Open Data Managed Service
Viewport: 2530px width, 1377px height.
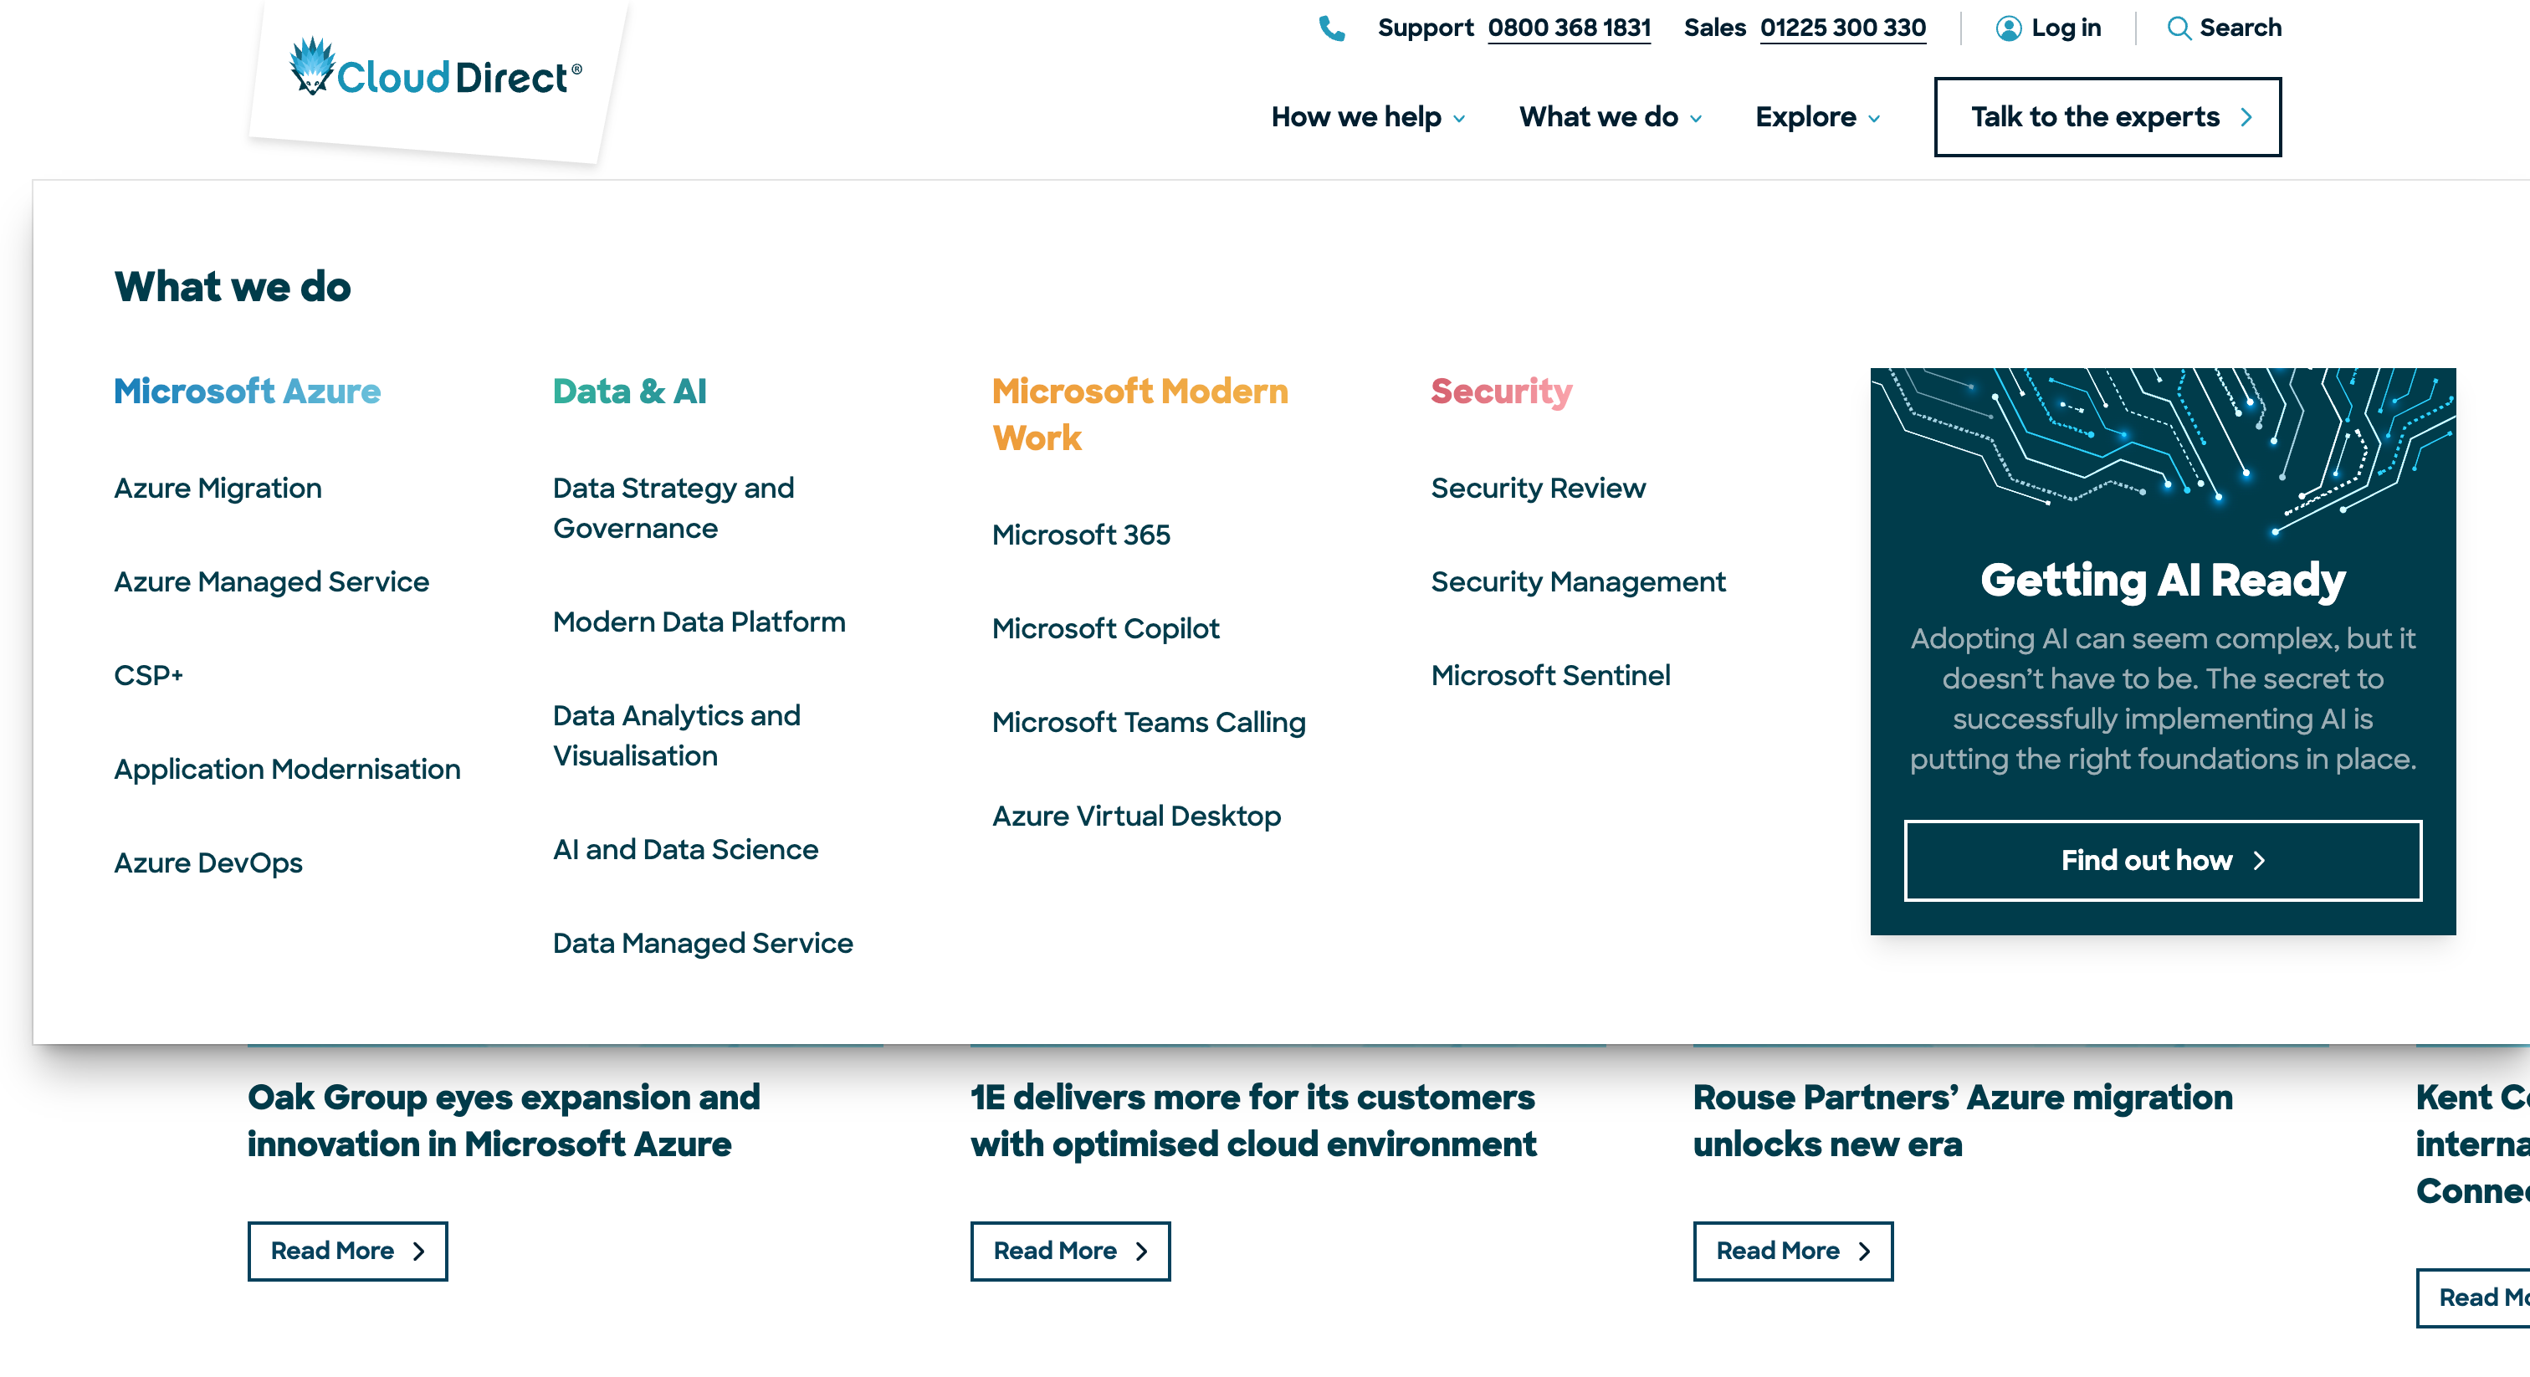702,943
